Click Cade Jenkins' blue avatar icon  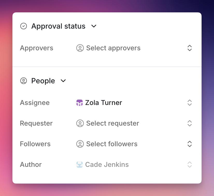80,165
